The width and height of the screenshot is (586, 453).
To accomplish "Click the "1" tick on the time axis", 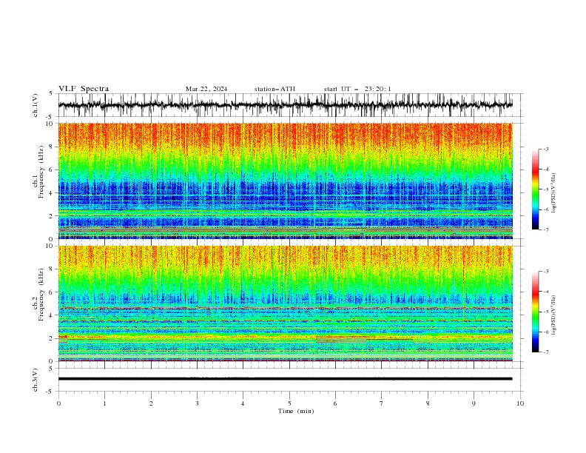I will pos(104,403).
